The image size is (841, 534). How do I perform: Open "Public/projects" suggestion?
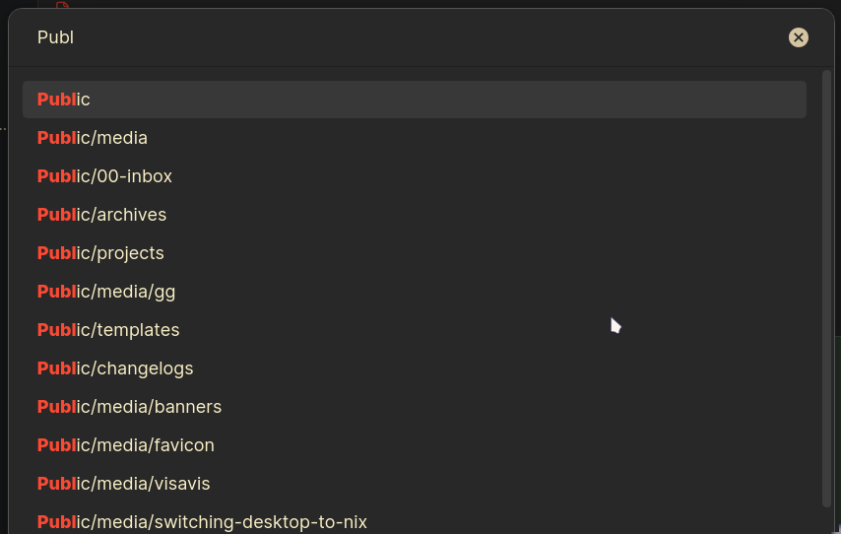coord(414,253)
